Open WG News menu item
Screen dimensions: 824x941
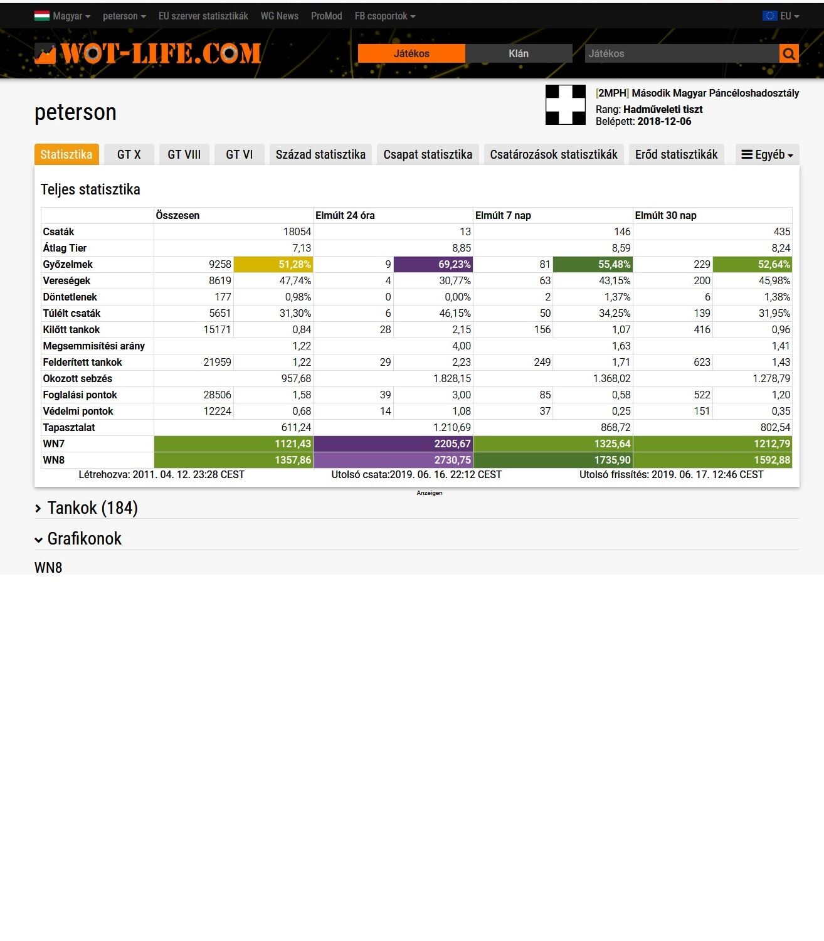(280, 16)
